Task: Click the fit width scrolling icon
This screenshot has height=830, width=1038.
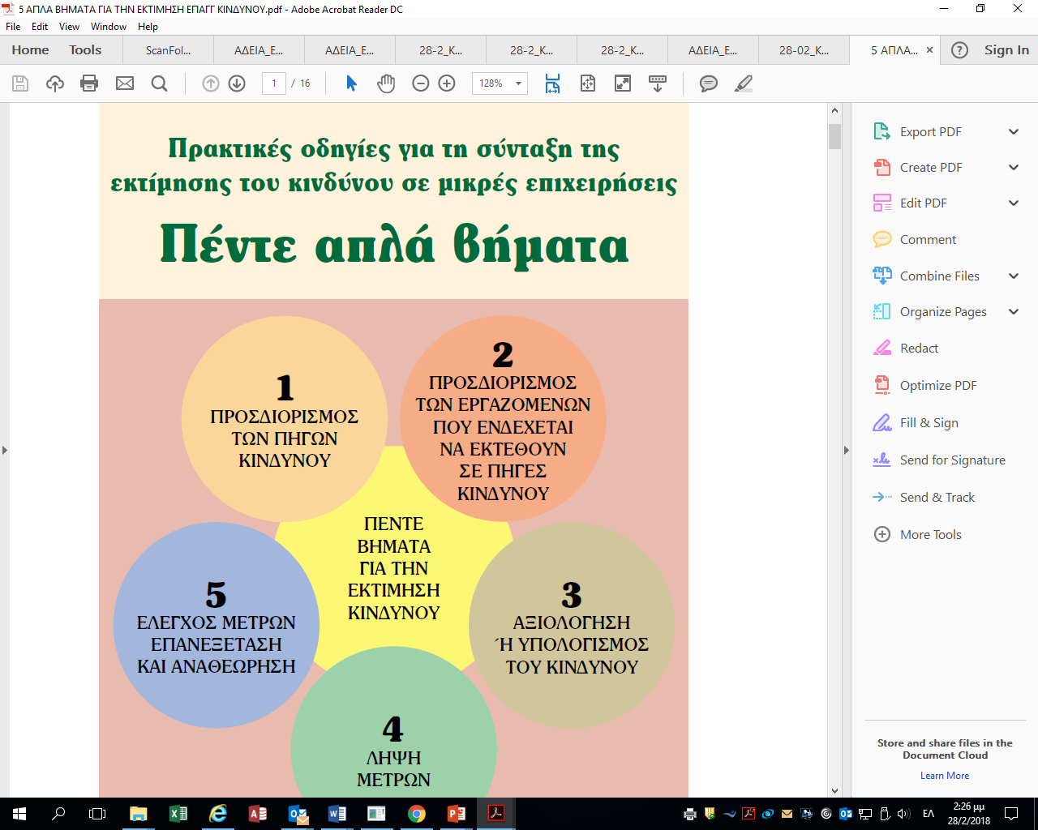Action: [552, 83]
